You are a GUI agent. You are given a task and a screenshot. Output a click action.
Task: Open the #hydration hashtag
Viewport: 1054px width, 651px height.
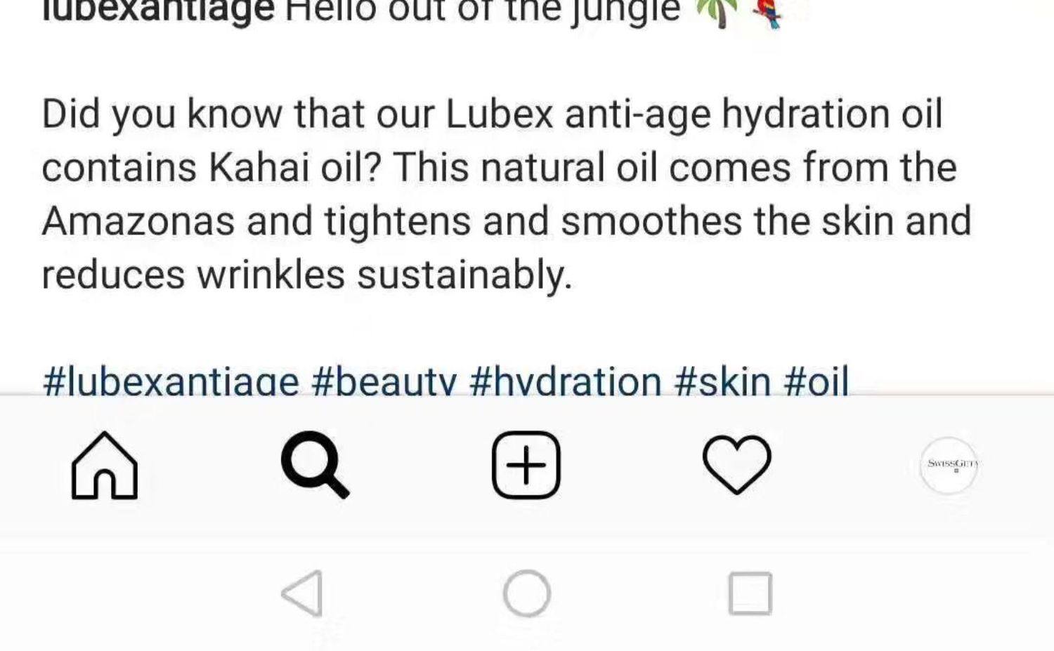coord(566,380)
